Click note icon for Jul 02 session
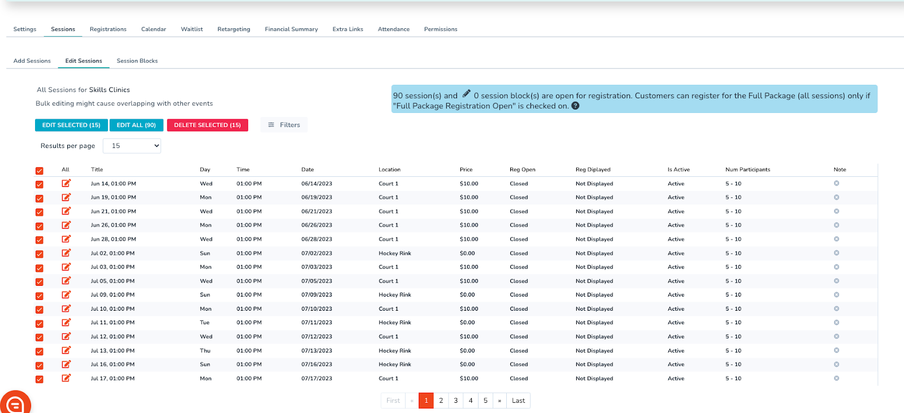904x413 pixels. click(836, 253)
